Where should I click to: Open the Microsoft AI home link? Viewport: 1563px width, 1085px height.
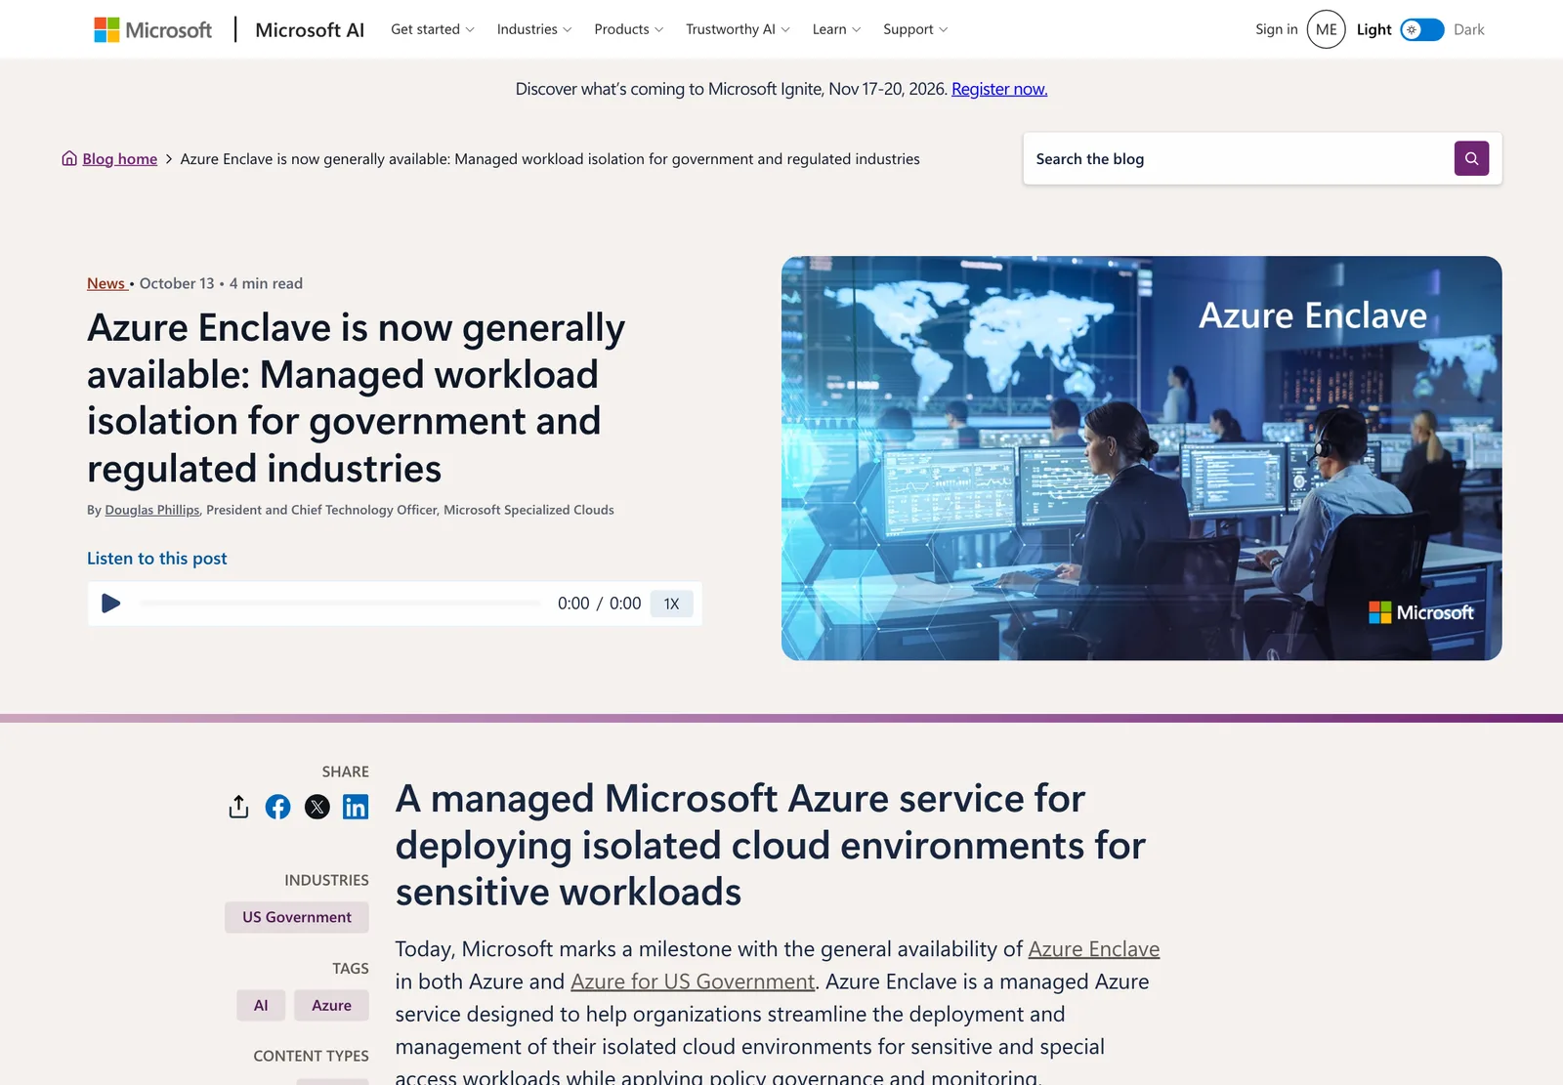(310, 29)
